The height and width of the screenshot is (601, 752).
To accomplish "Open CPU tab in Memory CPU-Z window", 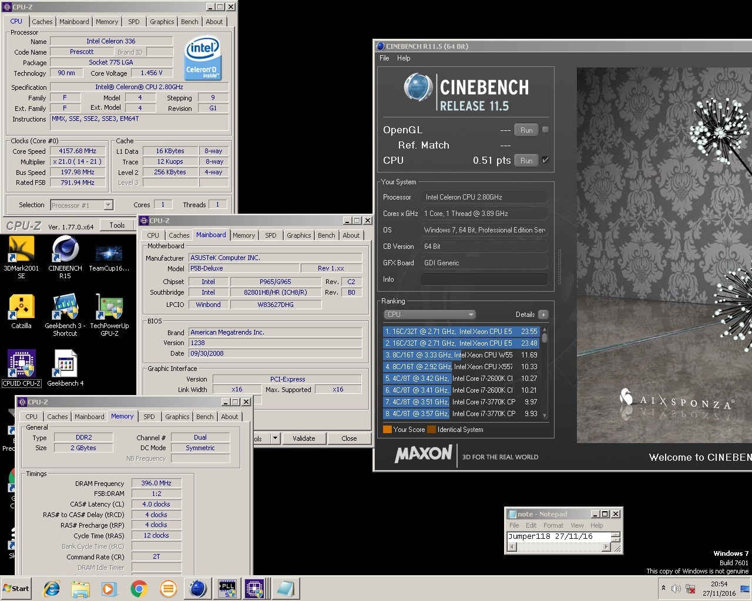I will (32, 417).
